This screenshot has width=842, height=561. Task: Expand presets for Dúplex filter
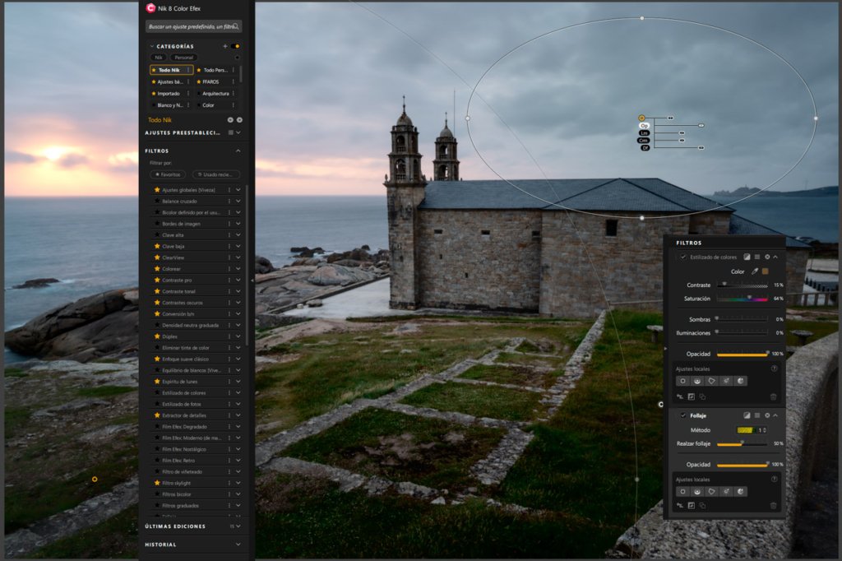pos(238,336)
